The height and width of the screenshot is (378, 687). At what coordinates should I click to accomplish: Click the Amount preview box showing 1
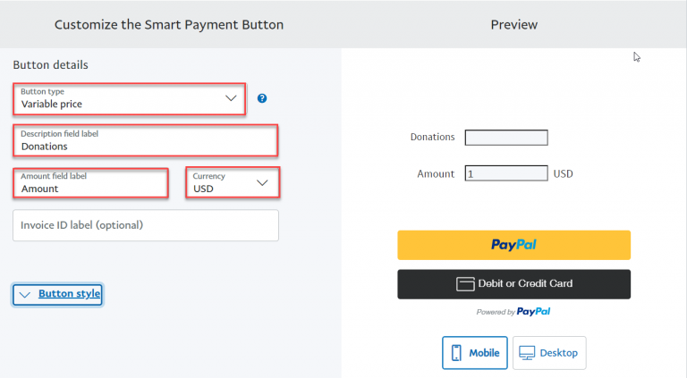click(x=506, y=173)
